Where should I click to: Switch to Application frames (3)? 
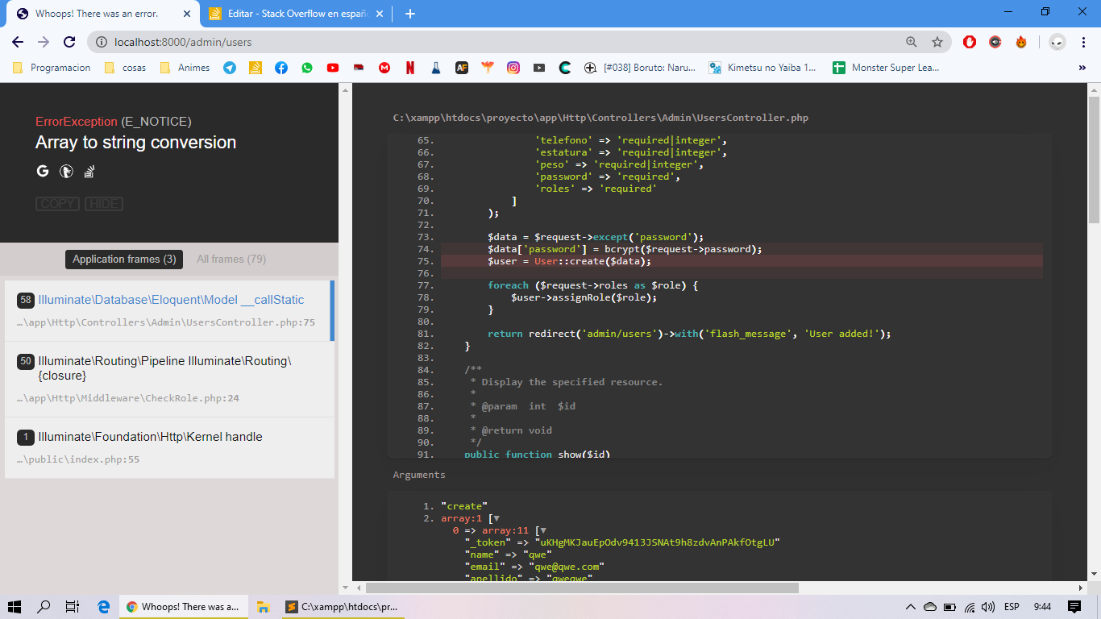tap(124, 259)
